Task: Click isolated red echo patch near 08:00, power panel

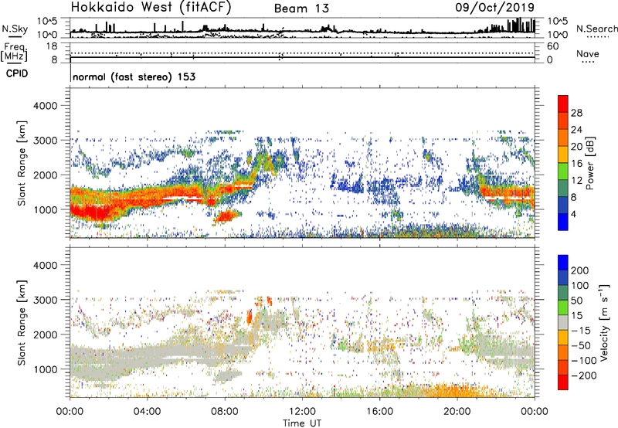Action: pyautogui.click(x=226, y=216)
